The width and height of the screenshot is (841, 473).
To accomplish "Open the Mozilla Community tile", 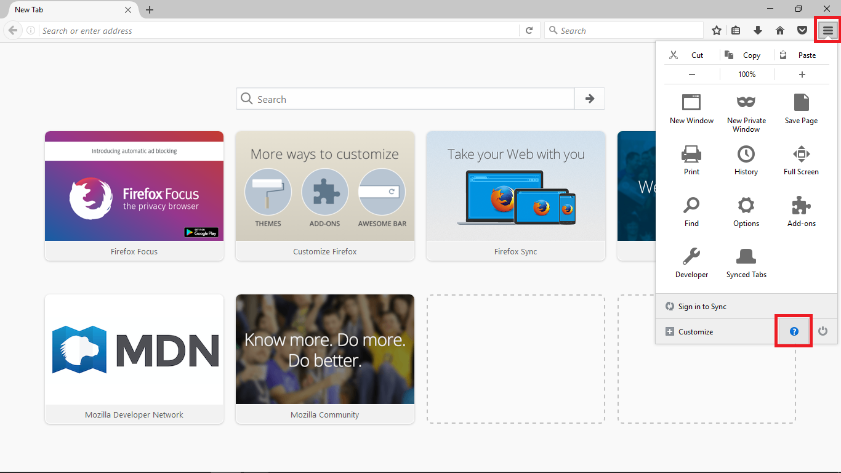I will [325, 358].
